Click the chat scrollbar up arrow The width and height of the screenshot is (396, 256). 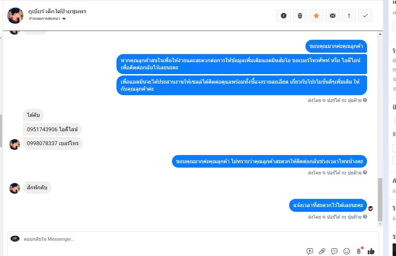tap(380, 34)
